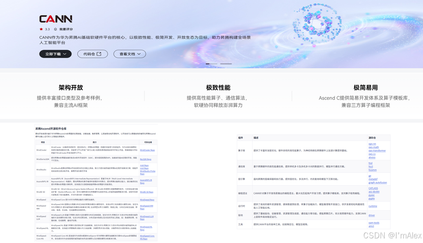Click the red star rating icon

40,29
